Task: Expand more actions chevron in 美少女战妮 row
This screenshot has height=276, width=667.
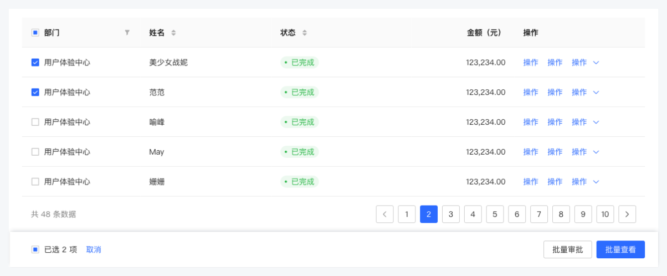Action: (x=596, y=63)
